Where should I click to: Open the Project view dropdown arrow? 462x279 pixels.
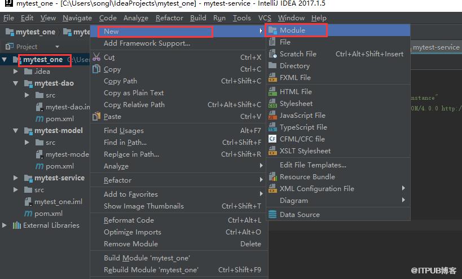pos(57,47)
